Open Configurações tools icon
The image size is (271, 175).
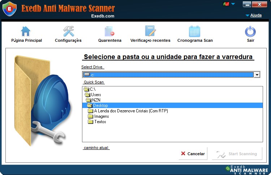click(x=68, y=31)
